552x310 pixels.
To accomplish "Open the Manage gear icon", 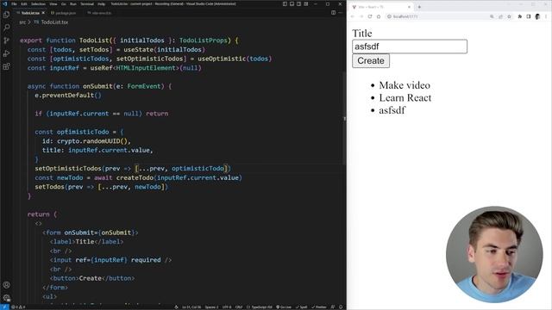I will coord(6,298).
